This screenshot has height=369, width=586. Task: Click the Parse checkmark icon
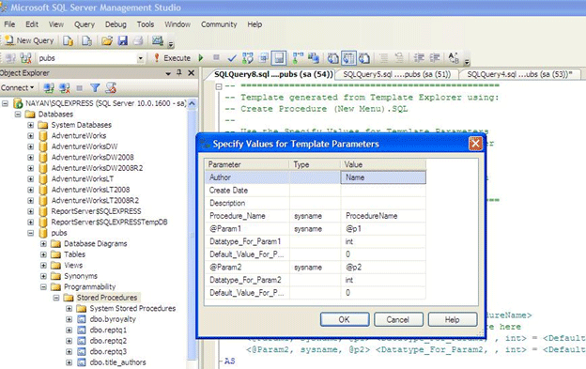[x=232, y=58]
